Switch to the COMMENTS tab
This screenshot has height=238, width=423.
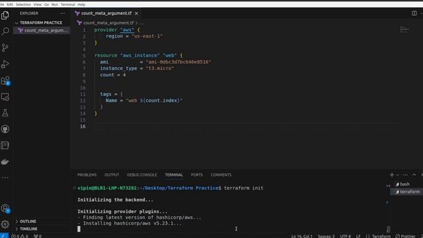point(221,175)
